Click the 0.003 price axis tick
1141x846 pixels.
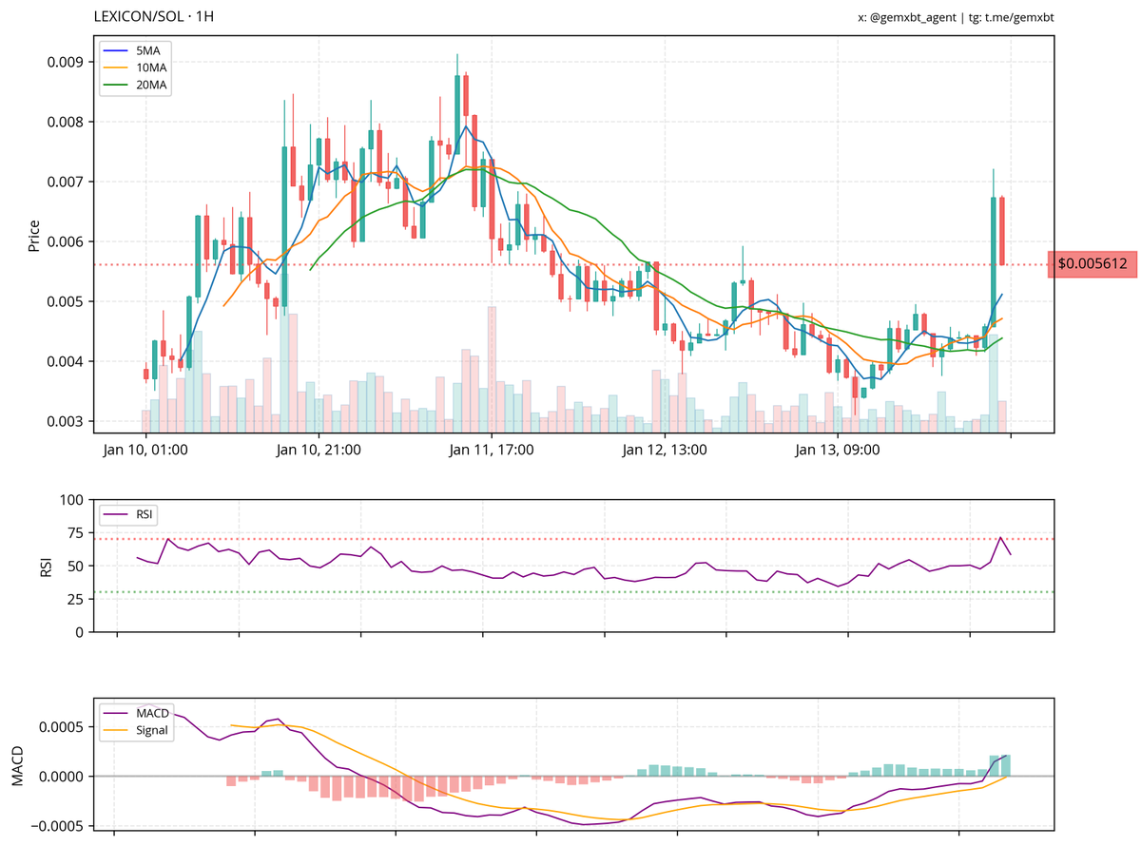click(x=65, y=421)
